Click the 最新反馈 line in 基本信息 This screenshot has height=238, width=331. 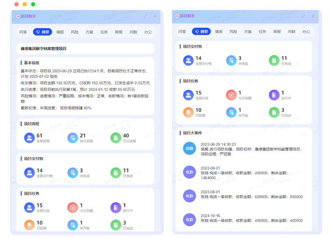pyautogui.click(x=56, y=108)
